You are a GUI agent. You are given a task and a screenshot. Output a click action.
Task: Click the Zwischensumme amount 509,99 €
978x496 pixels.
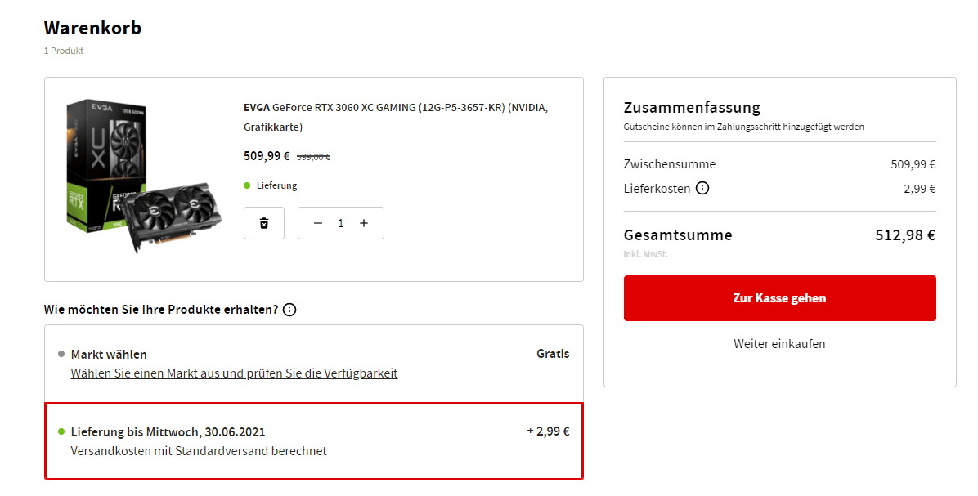point(913,164)
